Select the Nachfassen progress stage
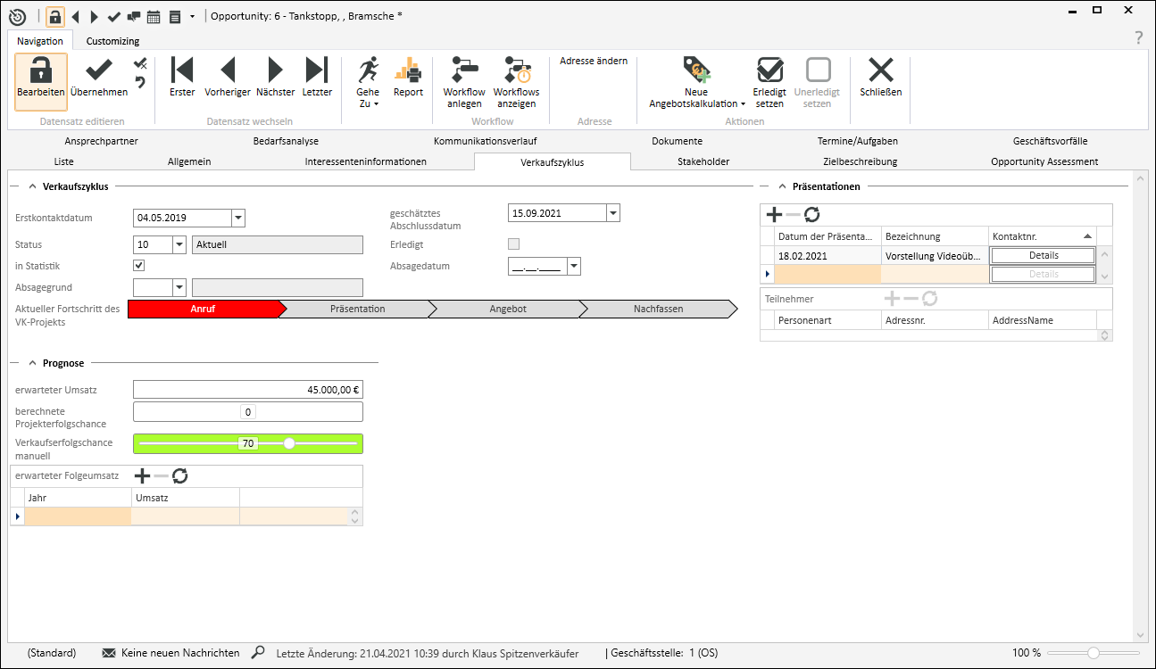The height and width of the screenshot is (669, 1156). click(x=659, y=309)
